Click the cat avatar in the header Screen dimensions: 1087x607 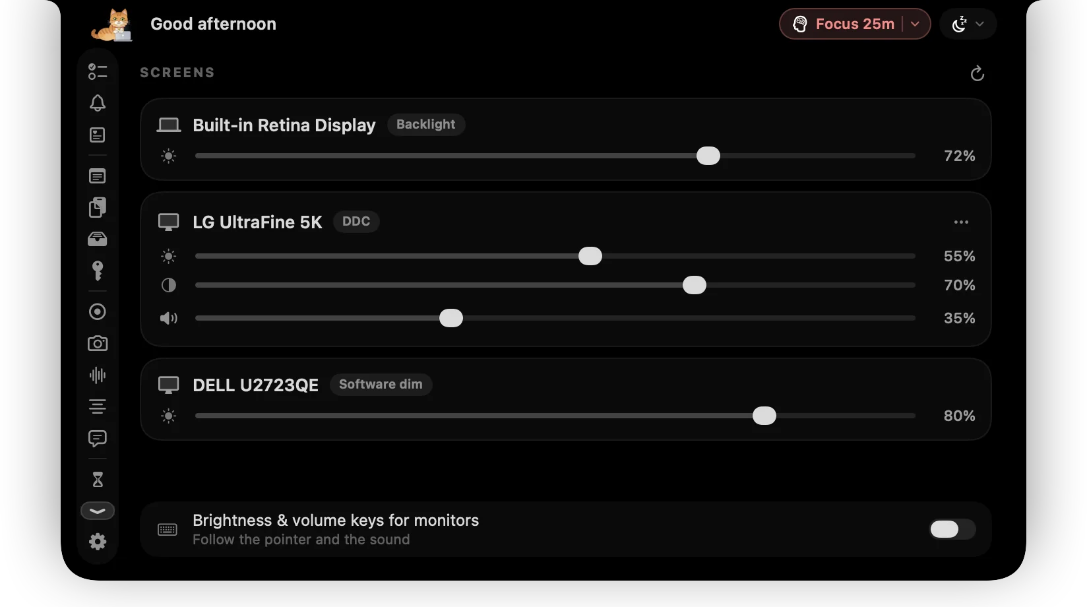point(112,25)
